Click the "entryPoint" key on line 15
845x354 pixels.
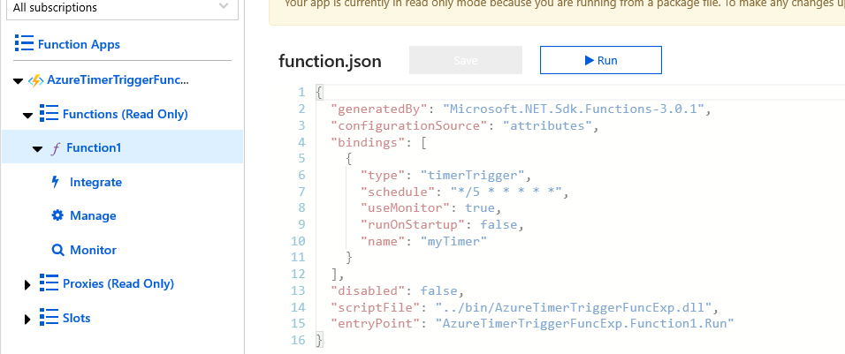pos(375,324)
